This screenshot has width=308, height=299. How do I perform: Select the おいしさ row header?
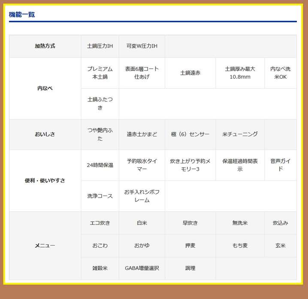[x=45, y=134]
